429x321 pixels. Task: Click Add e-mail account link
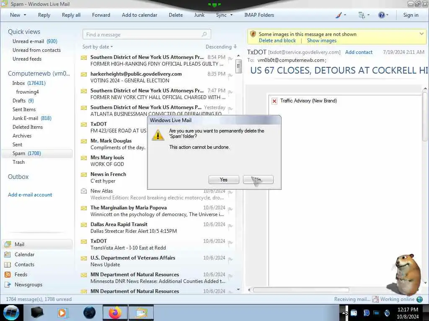coord(30,195)
